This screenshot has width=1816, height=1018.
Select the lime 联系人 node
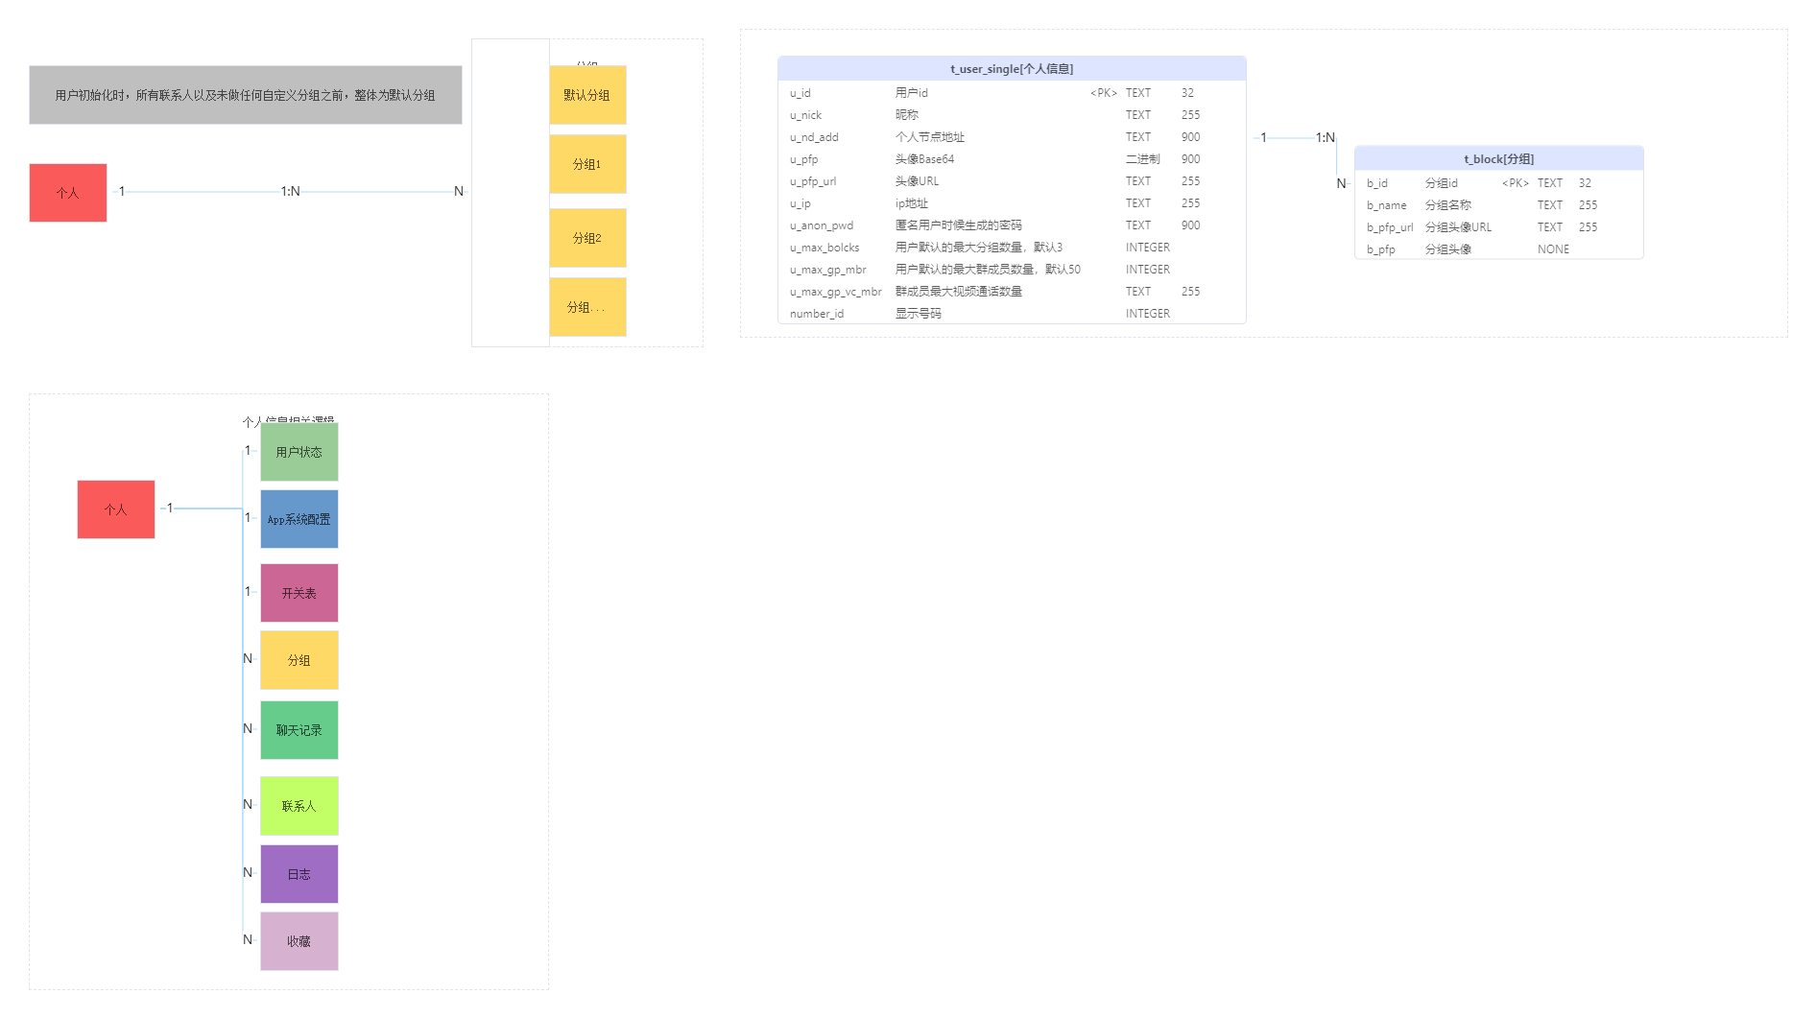tap(299, 806)
